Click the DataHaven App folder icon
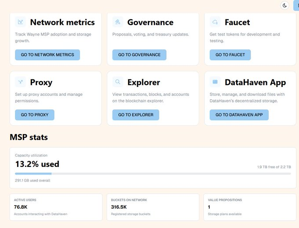 pyautogui.click(x=215, y=82)
